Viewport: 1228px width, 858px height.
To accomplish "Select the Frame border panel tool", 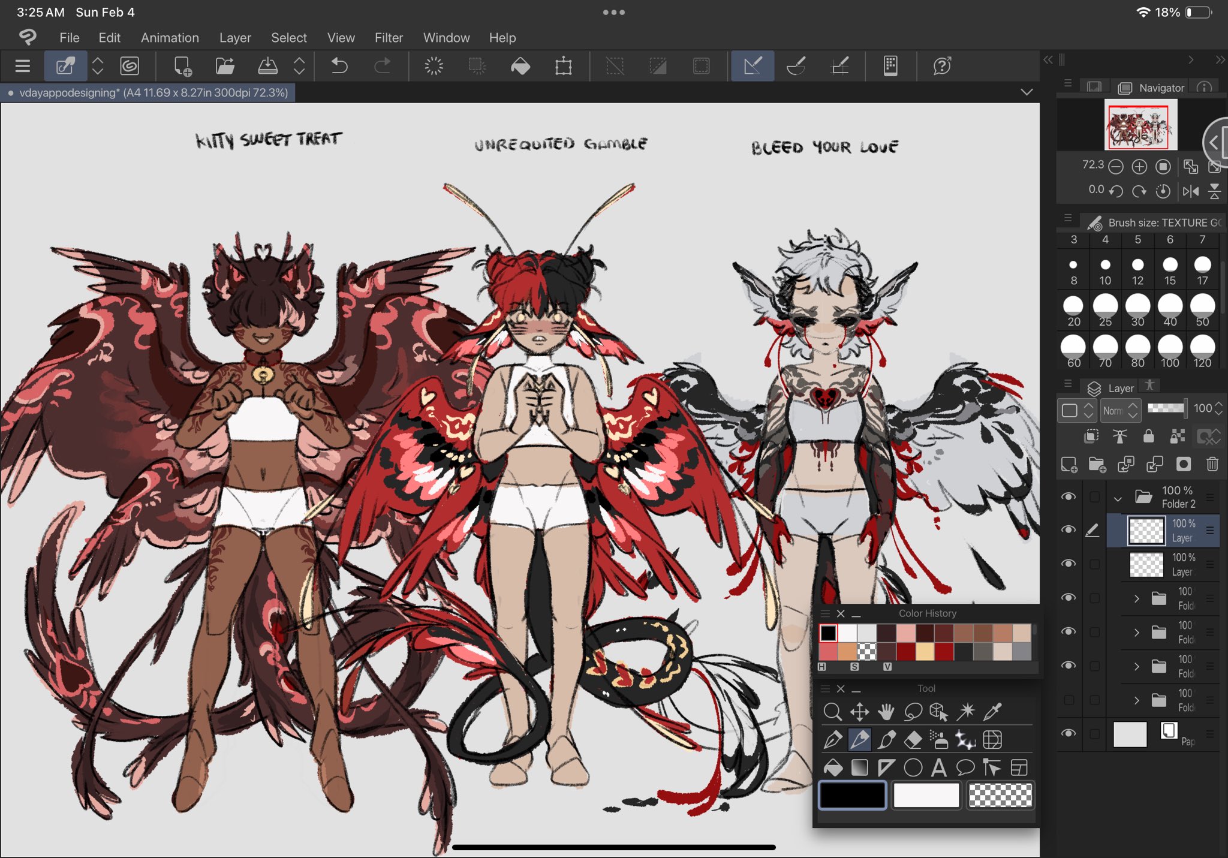I will [1019, 767].
